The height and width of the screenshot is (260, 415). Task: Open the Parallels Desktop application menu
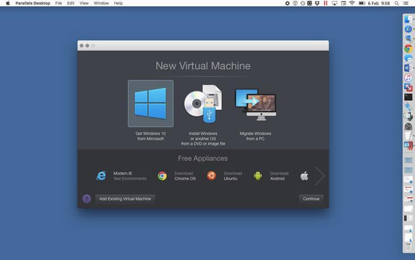point(33,3)
